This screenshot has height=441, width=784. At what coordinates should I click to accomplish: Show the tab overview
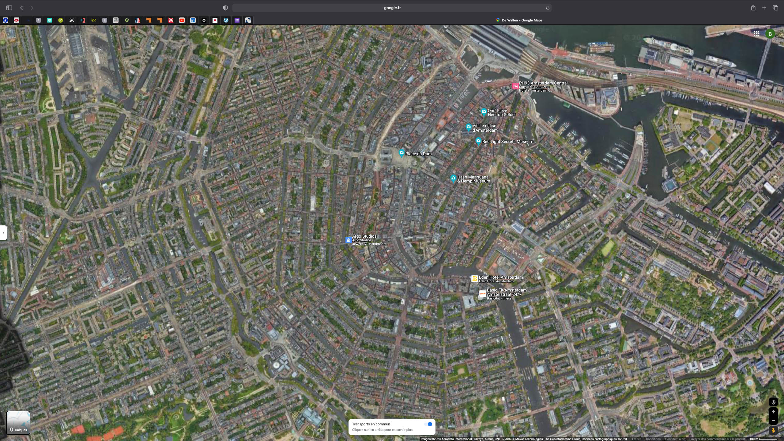click(775, 8)
